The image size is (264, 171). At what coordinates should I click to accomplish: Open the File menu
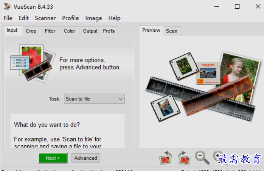8,18
